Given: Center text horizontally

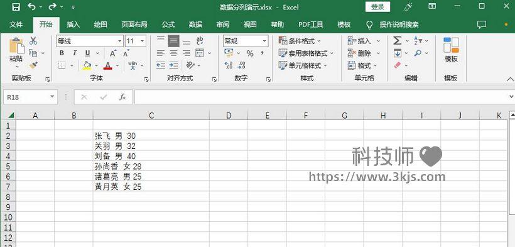Looking at the screenshot, I should [174, 53].
